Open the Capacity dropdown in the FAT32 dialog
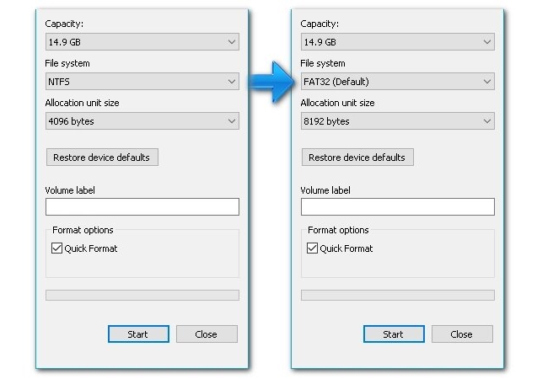The height and width of the screenshot is (379, 537). [x=397, y=42]
